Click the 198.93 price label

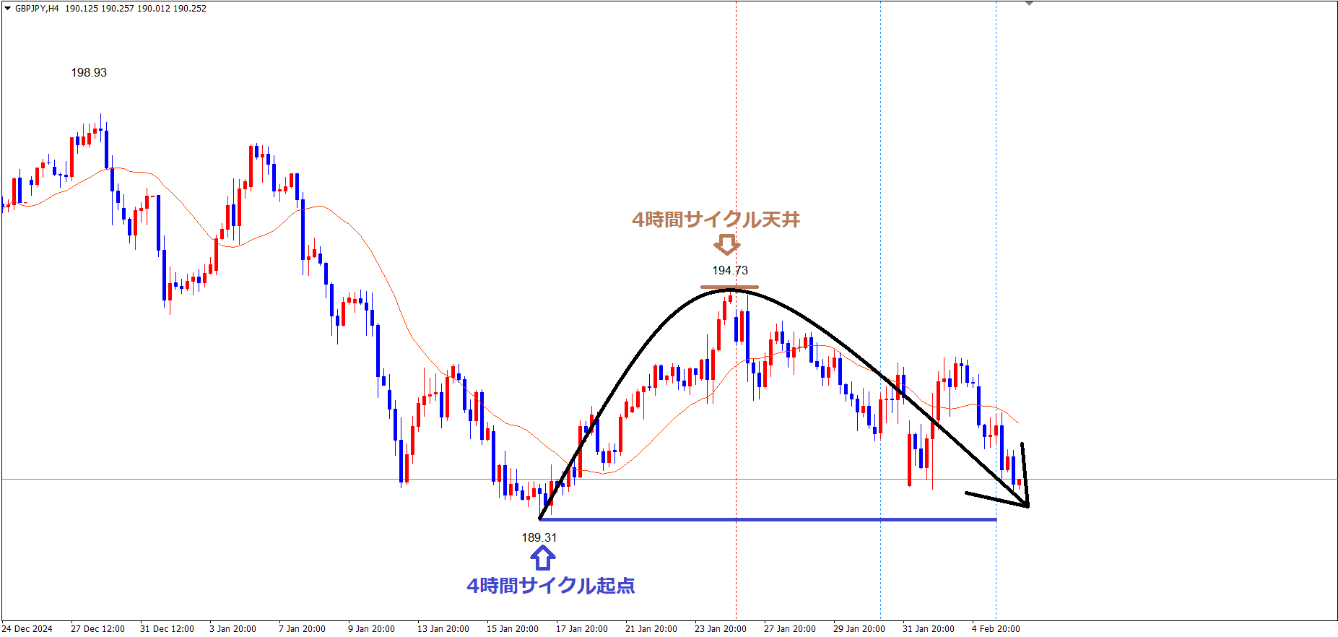click(89, 73)
